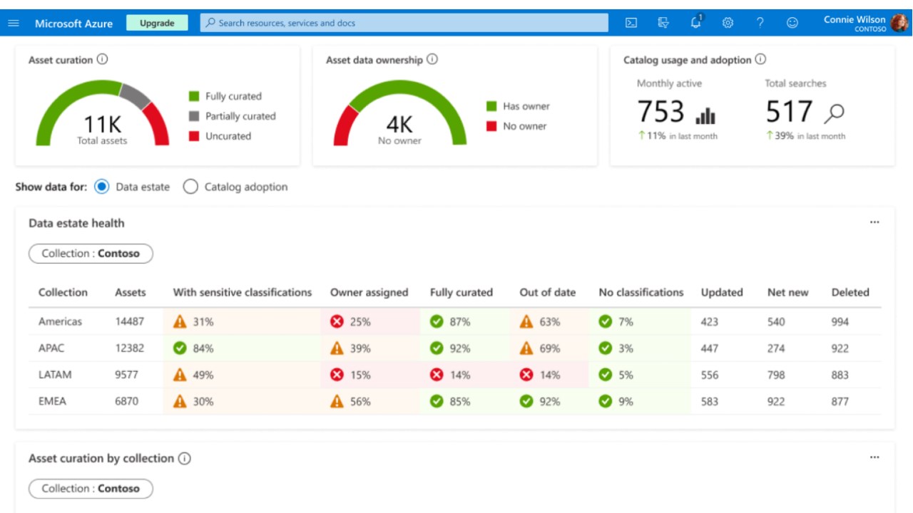This screenshot has height=513, width=913.
Task: Sort by the Net new column header
Action: pos(788,292)
